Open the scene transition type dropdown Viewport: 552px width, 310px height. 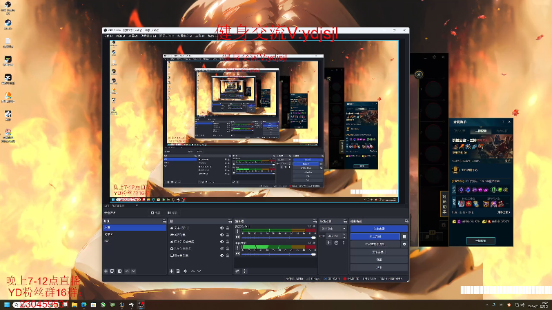[x=333, y=229]
